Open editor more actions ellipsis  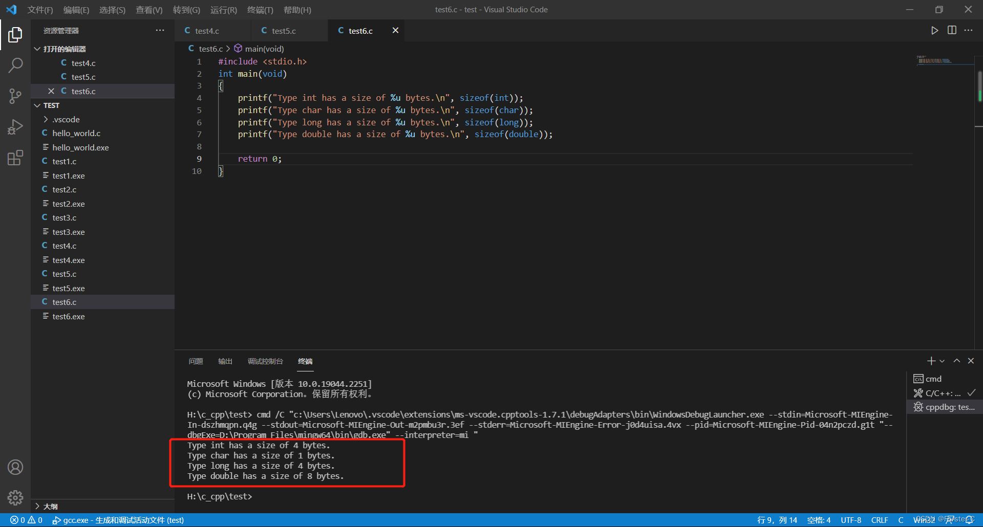click(968, 31)
